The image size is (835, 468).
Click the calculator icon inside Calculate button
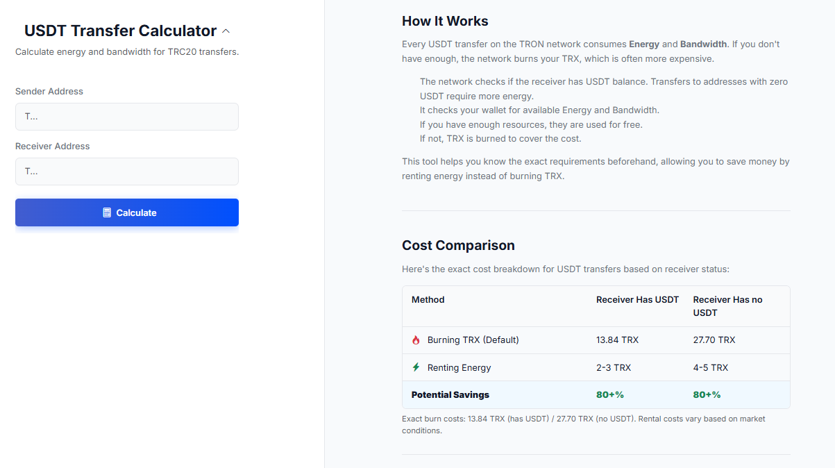point(107,212)
